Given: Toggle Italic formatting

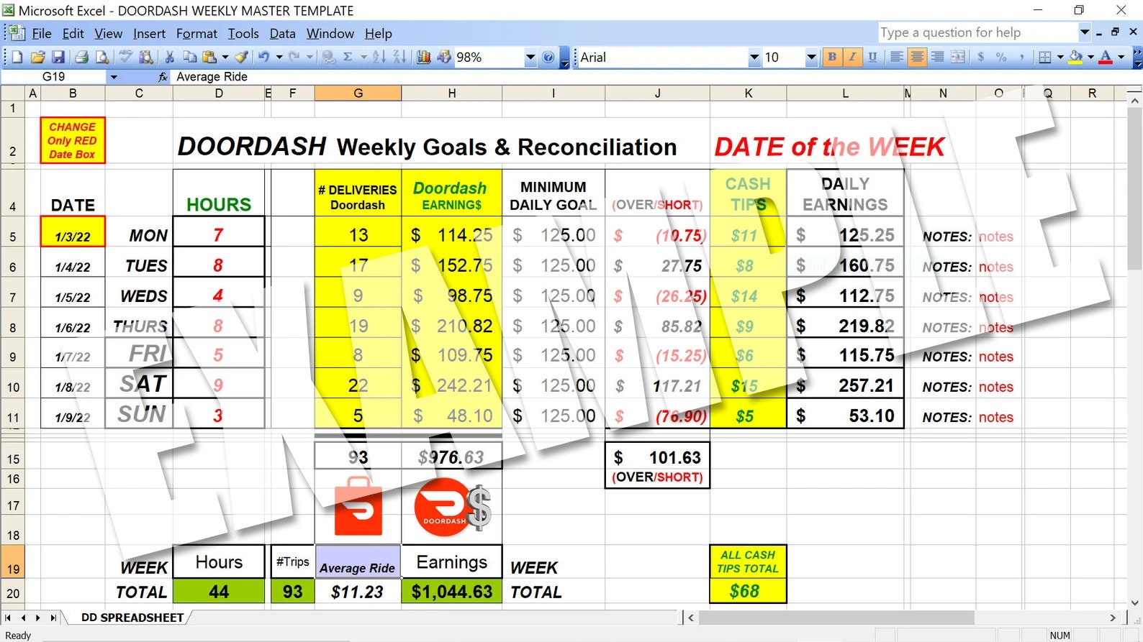Looking at the screenshot, I should pyautogui.click(x=852, y=57).
